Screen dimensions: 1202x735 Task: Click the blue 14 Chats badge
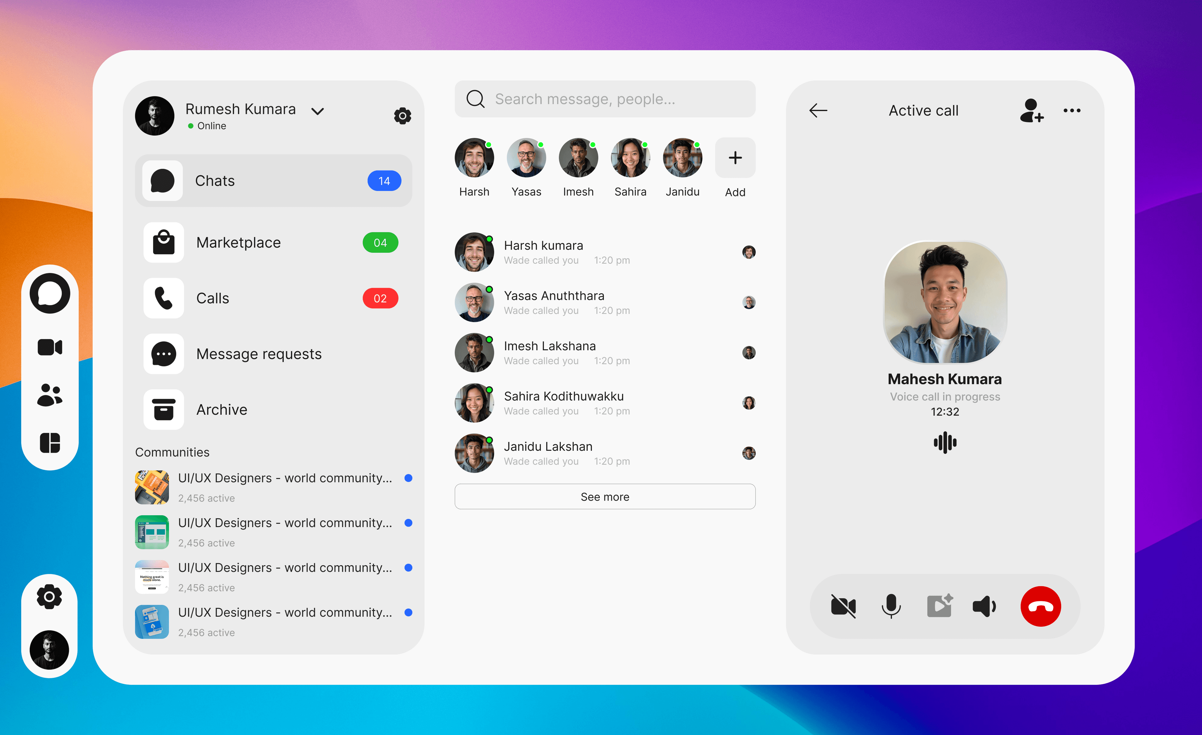point(384,181)
